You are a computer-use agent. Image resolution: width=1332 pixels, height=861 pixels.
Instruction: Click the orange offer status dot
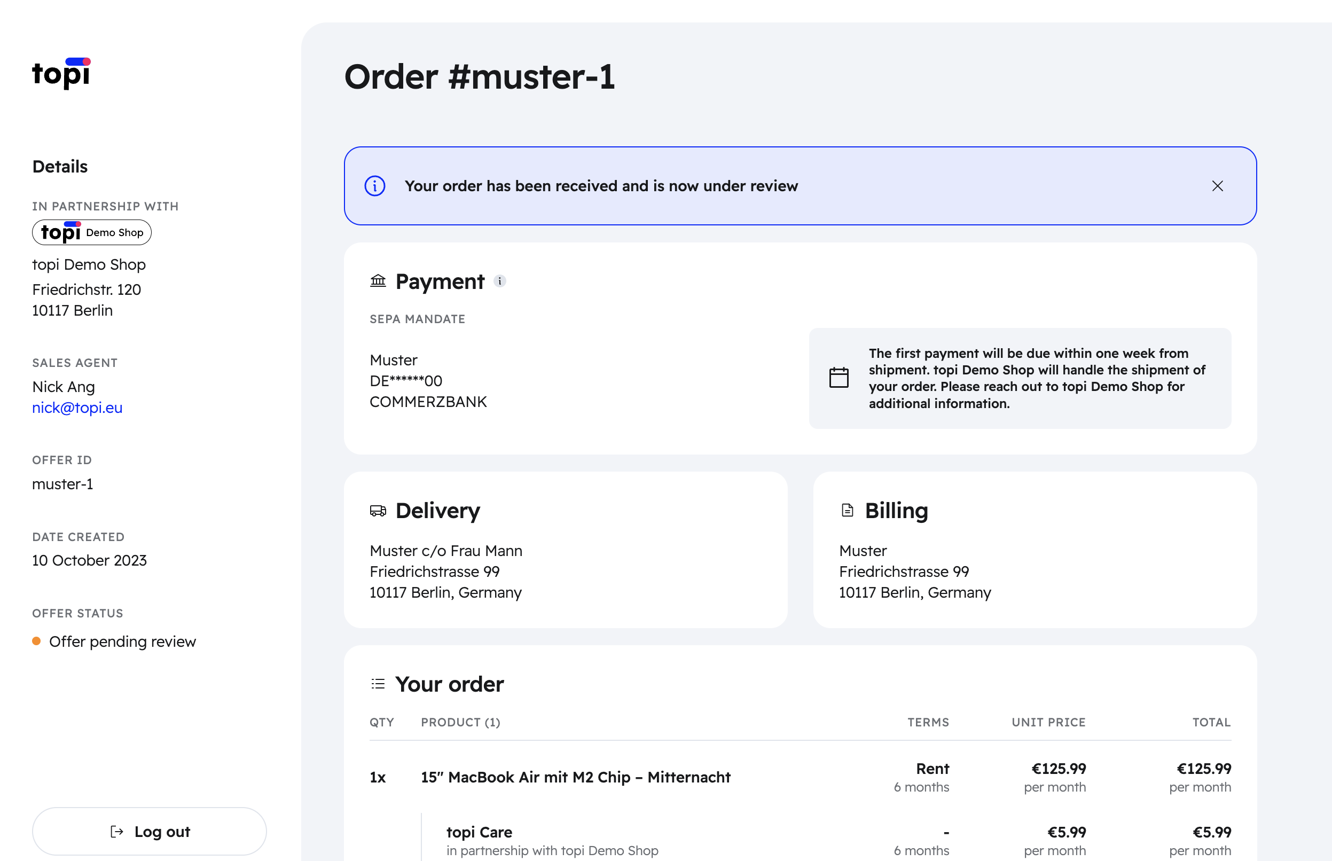(36, 641)
